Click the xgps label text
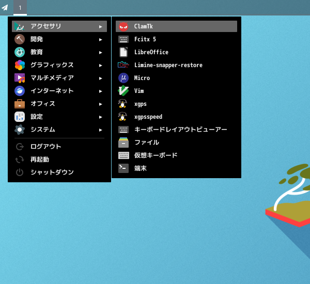 pos(141,104)
